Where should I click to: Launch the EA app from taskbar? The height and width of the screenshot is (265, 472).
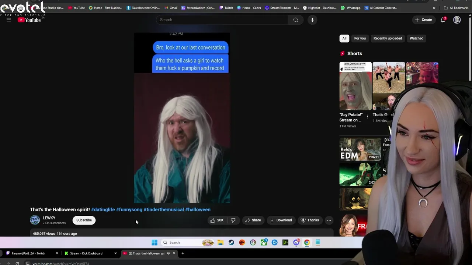(x=242, y=242)
